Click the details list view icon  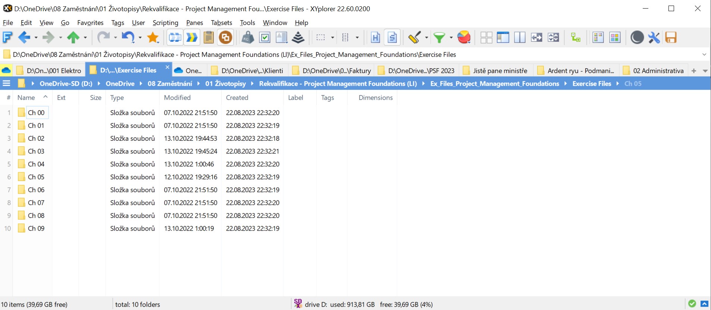point(598,37)
